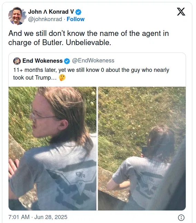Viewport: 196px width, 223px height.
Task: Click the word 'Unbelievable.' in the tweet
Action: click(88, 42)
